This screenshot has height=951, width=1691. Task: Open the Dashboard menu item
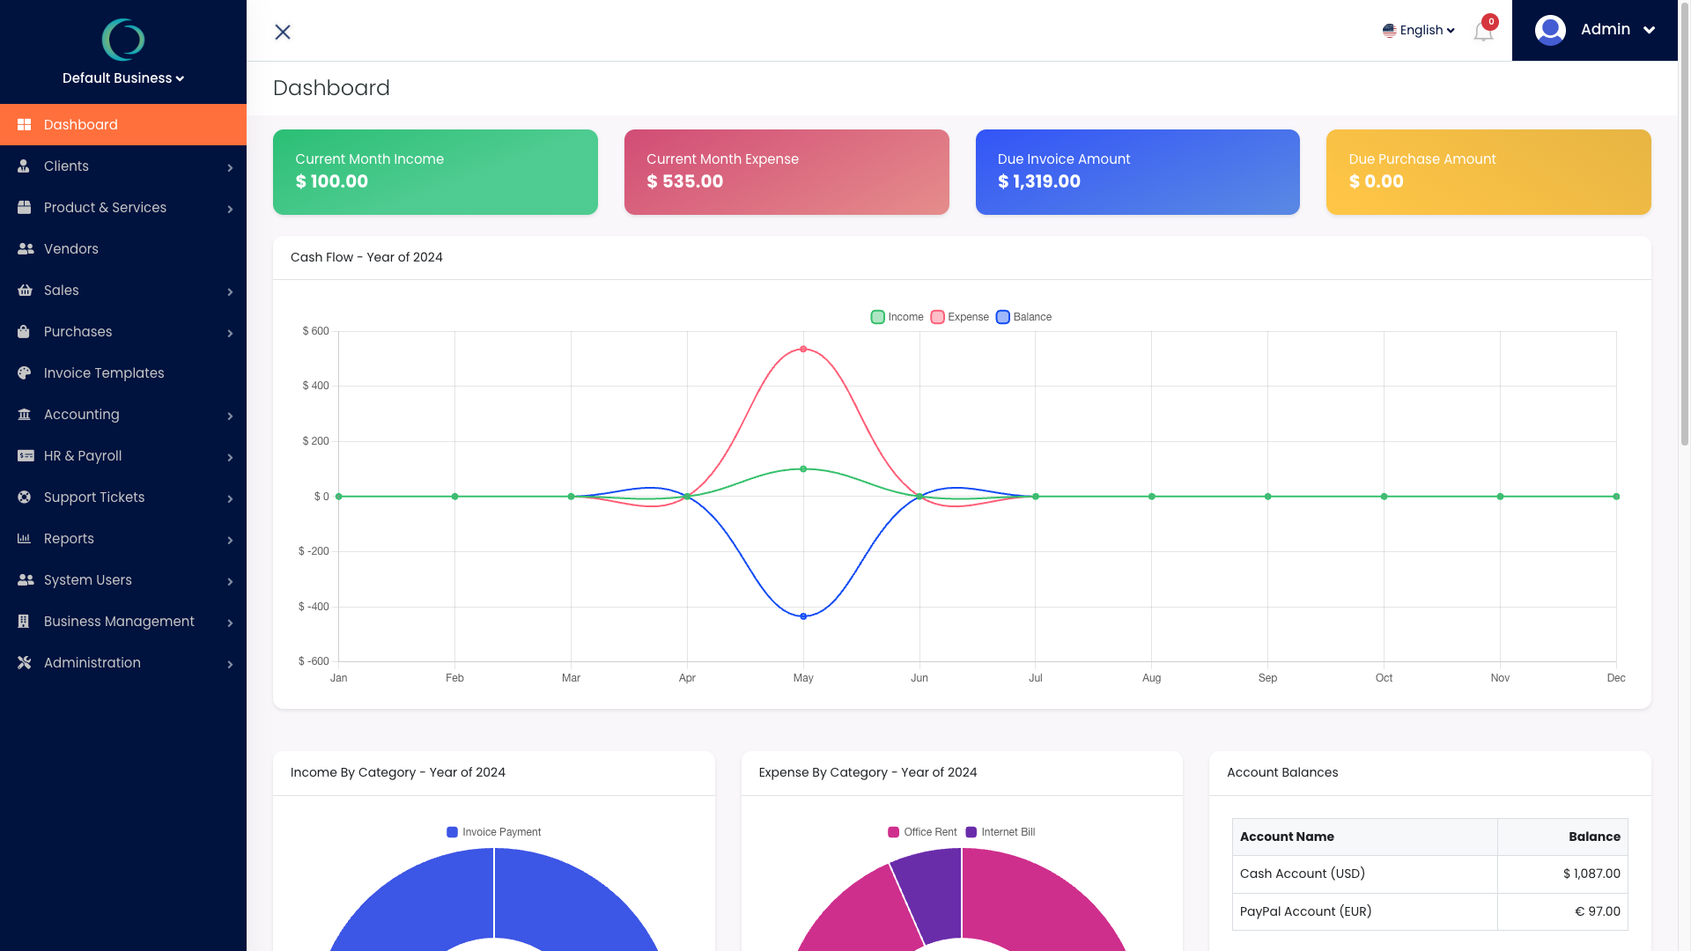(81, 125)
